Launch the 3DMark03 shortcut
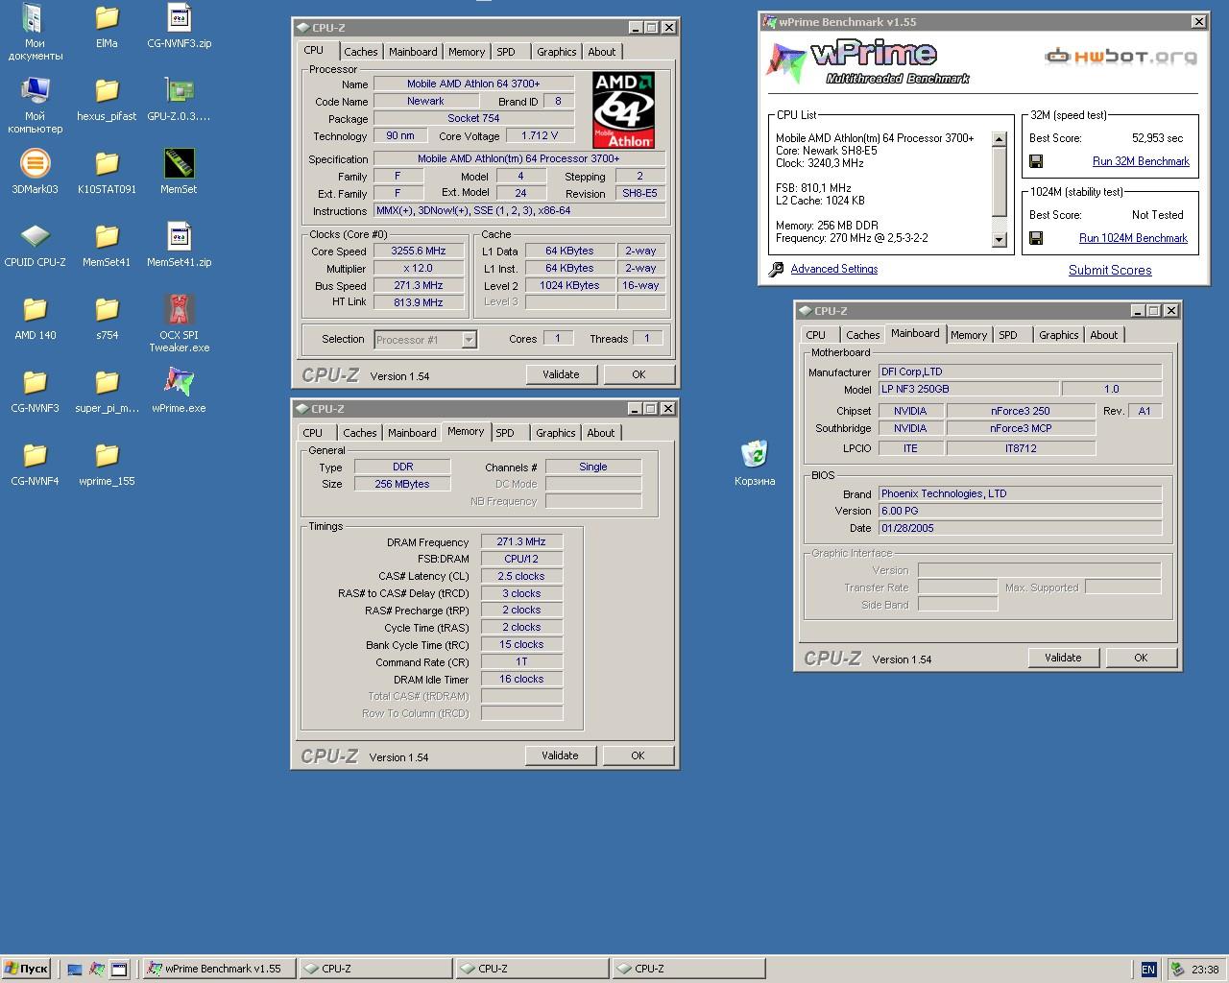 pyautogui.click(x=35, y=172)
